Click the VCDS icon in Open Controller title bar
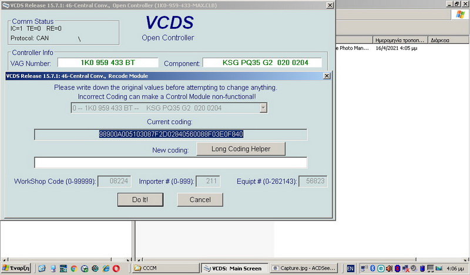This screenshot has width=470, height=275. coord(5,5)
